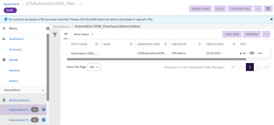This screenshot has width=274, height=125.
Task: Open grid more options ellipsis next to Refresh
Action: pyautogui.click(x=266, y=34)
